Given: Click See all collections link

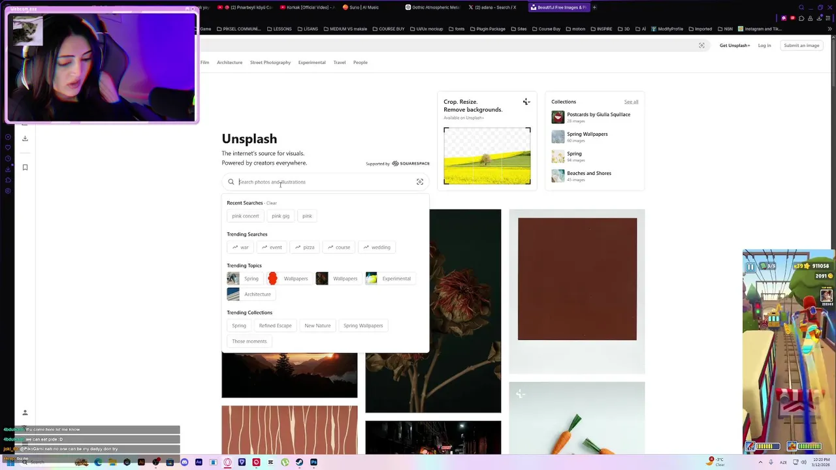Looking at the screenshot, I should tap(631, 102).
